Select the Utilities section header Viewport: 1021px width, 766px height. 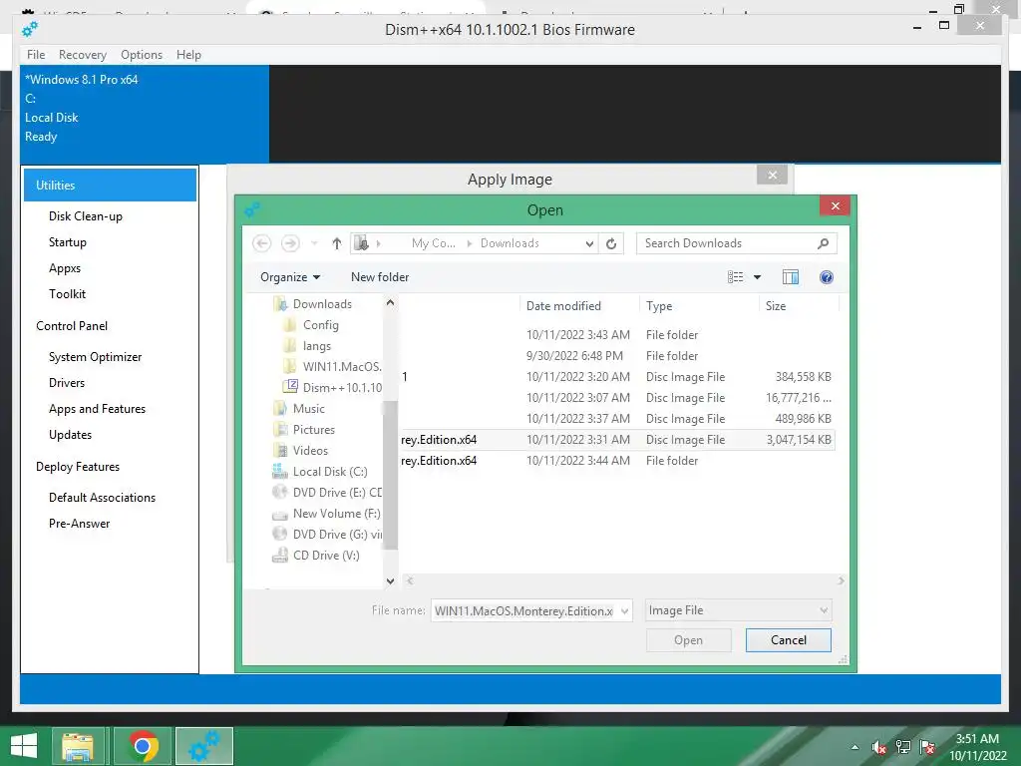[110, 185]
